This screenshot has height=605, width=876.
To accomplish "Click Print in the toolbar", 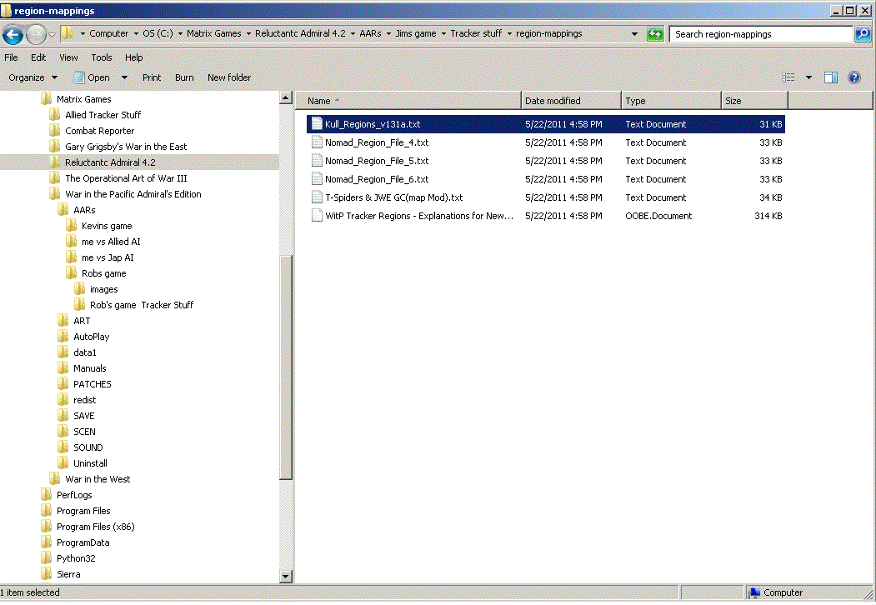I will tap(152, 77).
